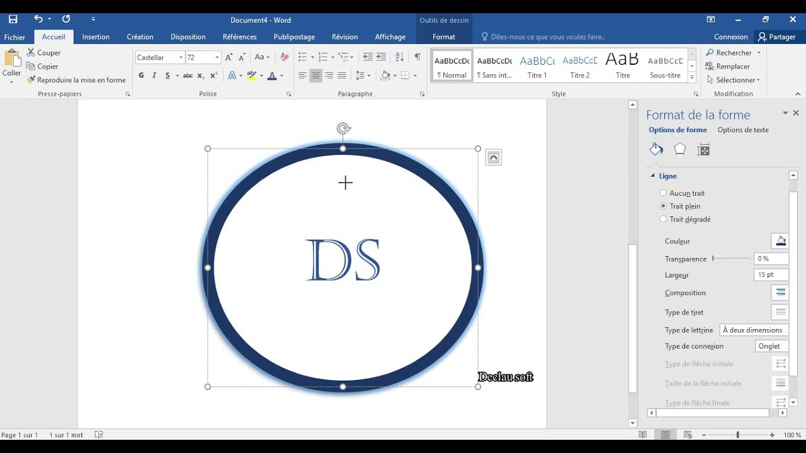806x453 pixels.
Task: Switch to the Révision tab
Action: (x=344, y=37)
